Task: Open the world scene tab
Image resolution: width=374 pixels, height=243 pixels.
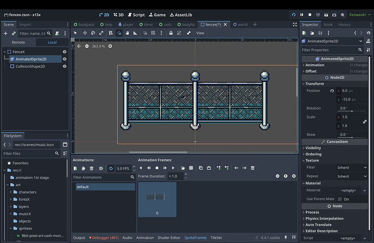Action: (x=242, y=24)
